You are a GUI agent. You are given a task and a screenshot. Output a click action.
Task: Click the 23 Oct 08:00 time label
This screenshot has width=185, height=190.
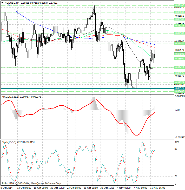pyautogui.click(x=74, y=188)
